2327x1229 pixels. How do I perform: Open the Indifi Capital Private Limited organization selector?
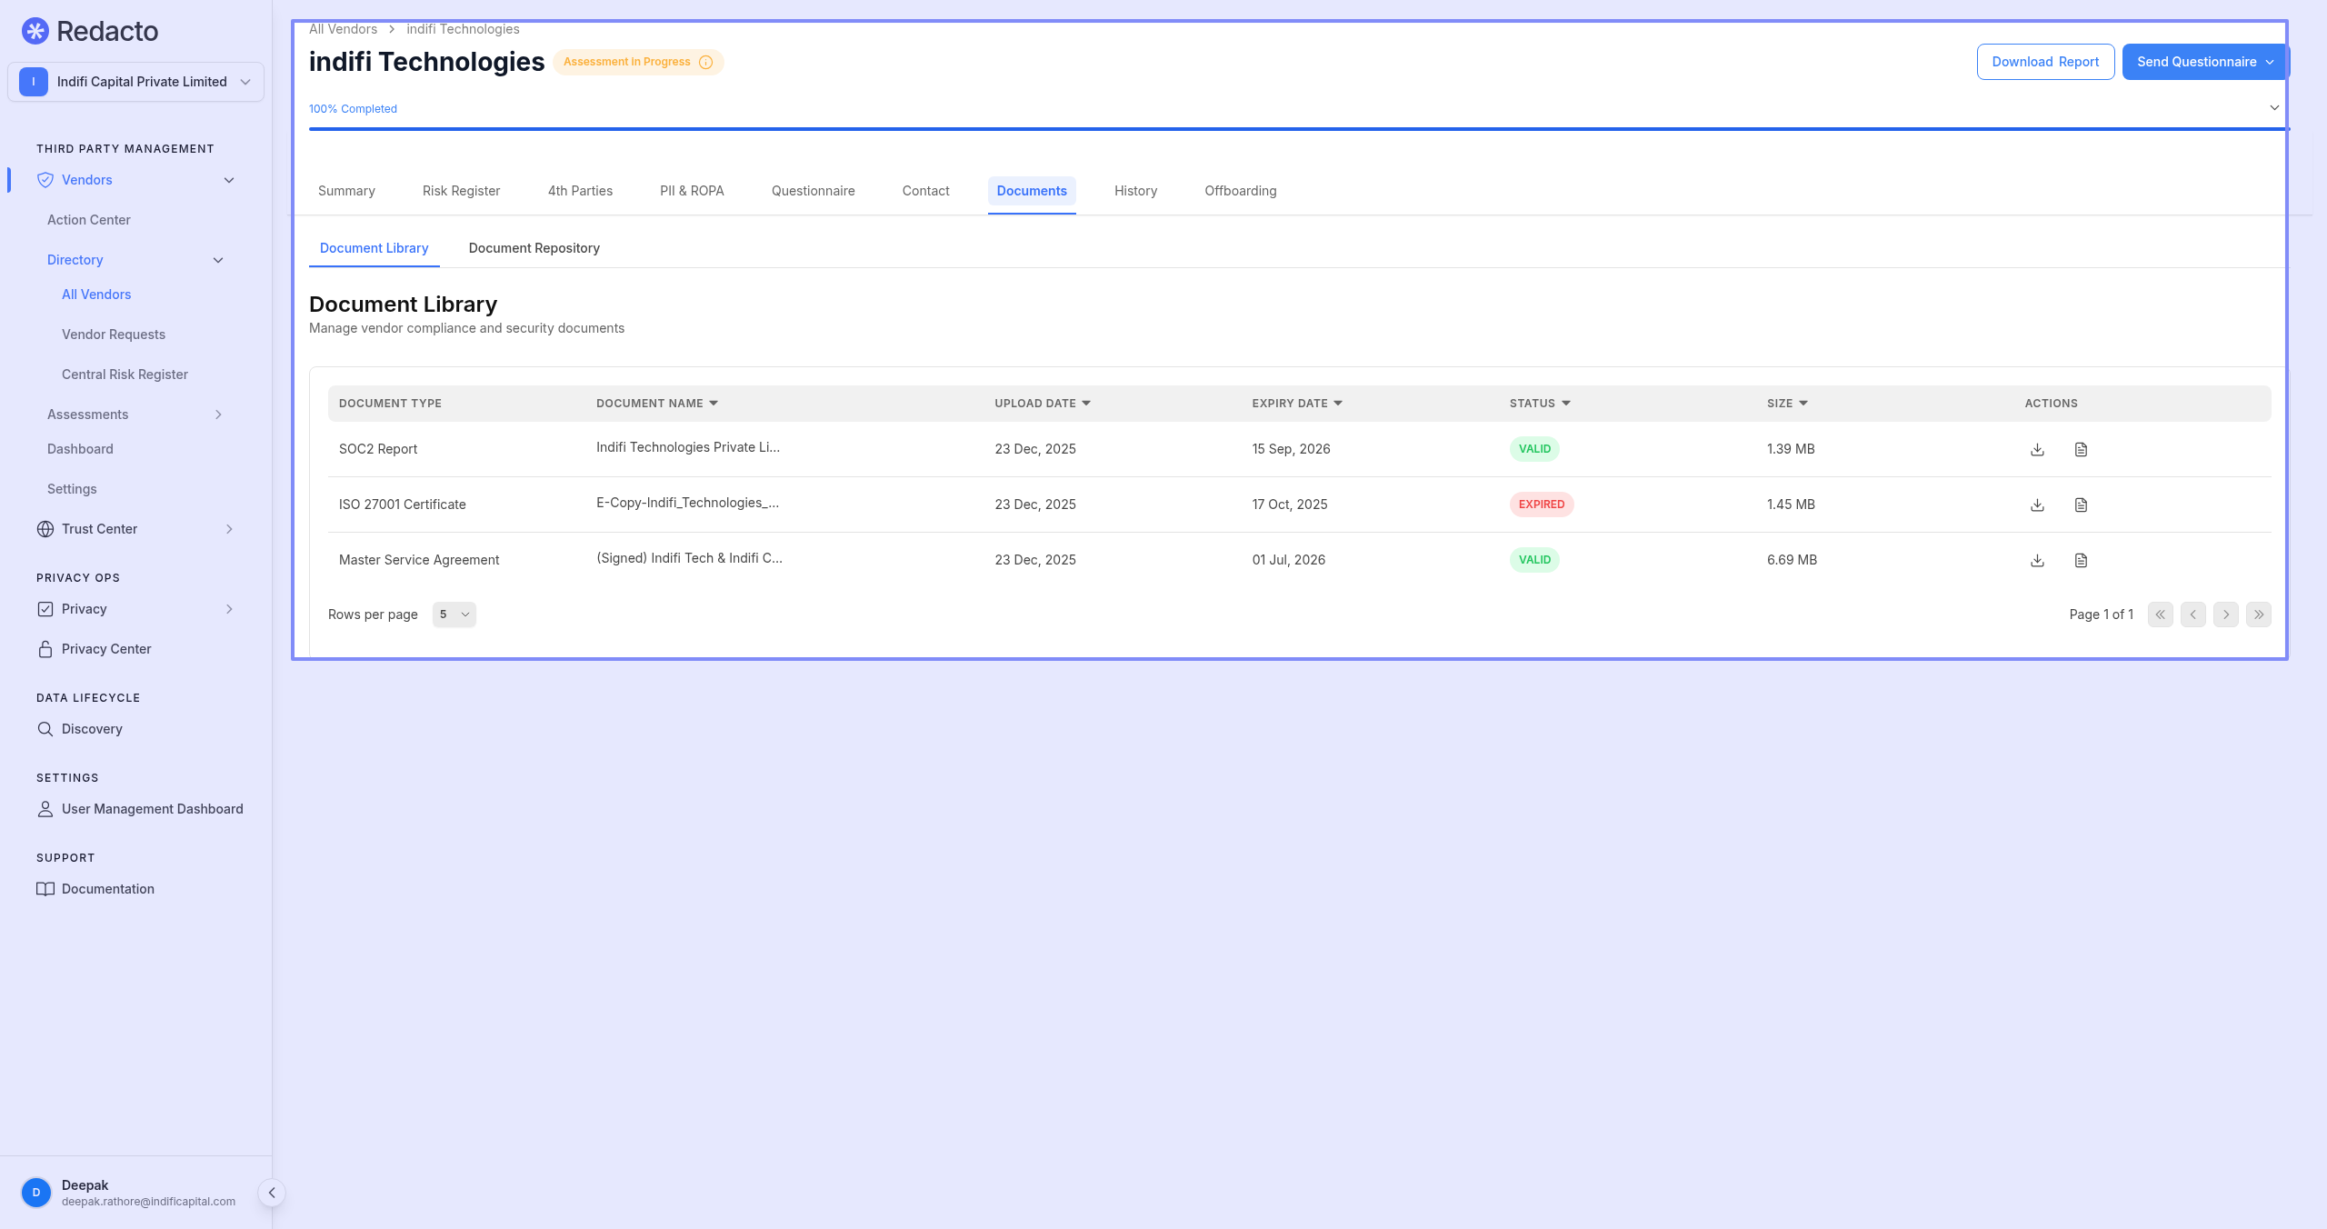[135, 82]
